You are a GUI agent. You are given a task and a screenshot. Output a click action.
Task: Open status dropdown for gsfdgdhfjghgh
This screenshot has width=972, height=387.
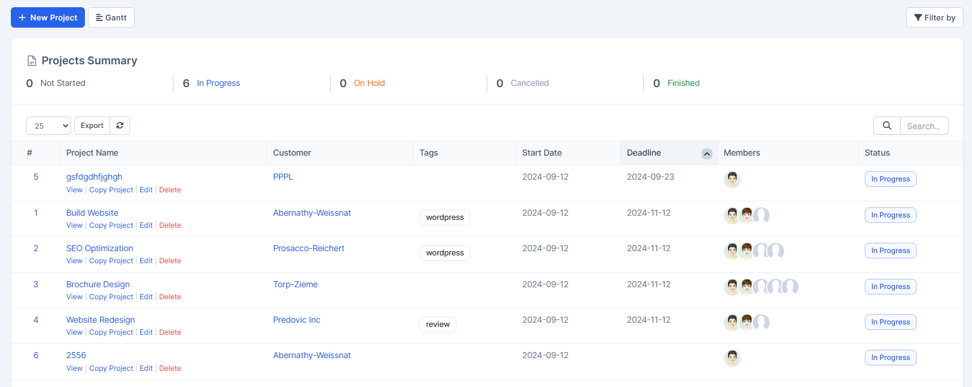tap(890, 179)
